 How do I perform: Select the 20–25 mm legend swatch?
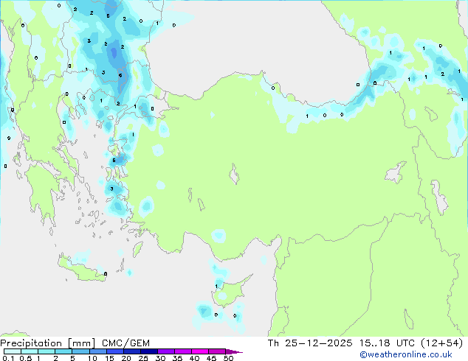(132, 351)
